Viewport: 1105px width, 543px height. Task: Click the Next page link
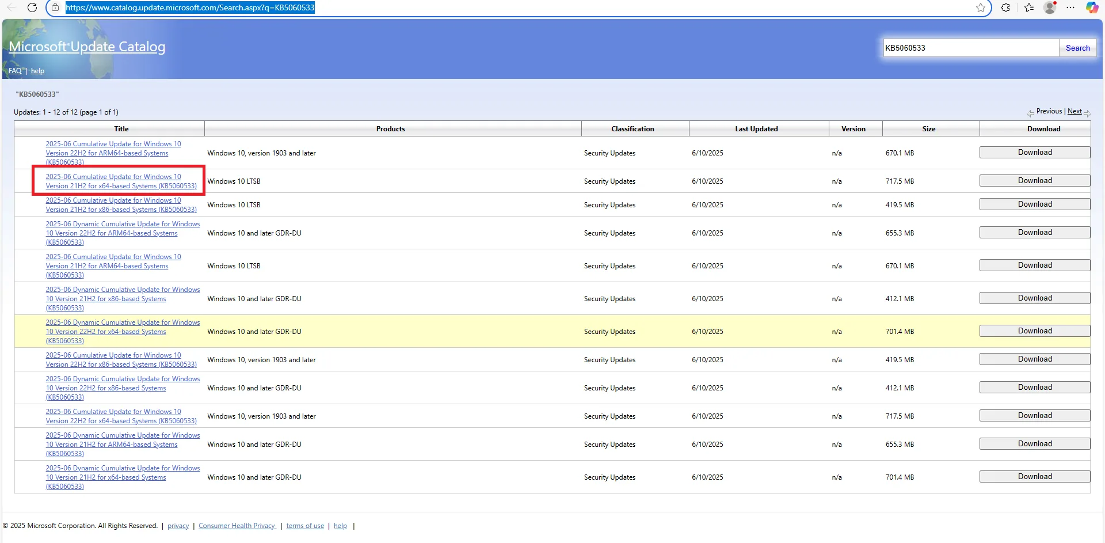tap(1074, 111)
